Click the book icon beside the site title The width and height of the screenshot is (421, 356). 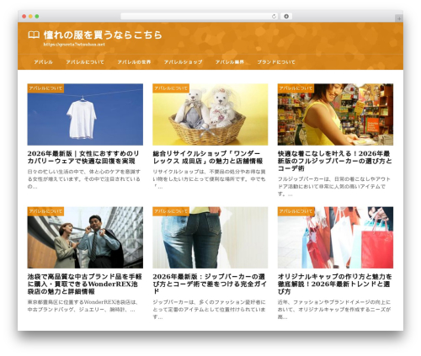pyautogui.click(x=34, y=35)
